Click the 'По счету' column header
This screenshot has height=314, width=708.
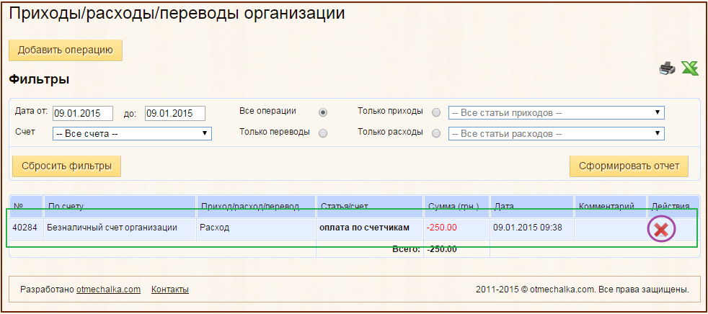(120, 206)
